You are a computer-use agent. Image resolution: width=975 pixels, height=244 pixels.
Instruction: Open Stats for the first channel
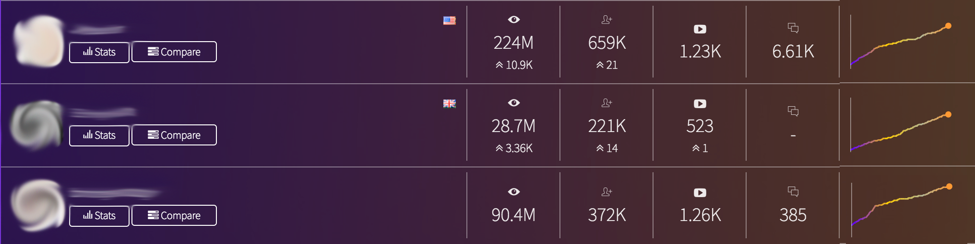point(99,52)
